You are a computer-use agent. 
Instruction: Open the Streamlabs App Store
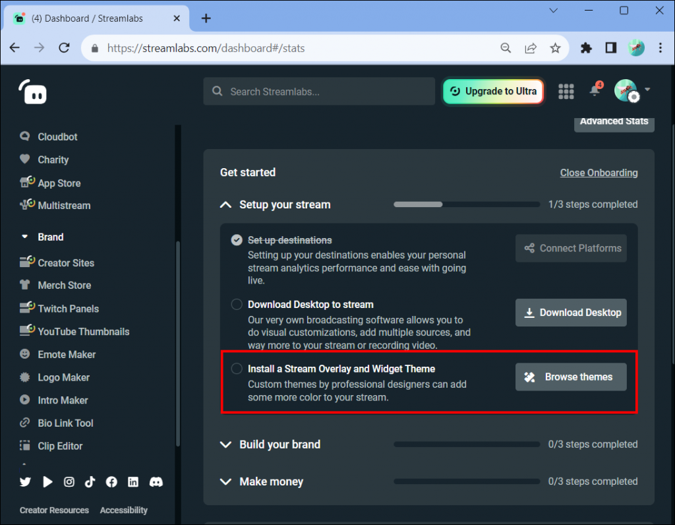pos(58,183)
